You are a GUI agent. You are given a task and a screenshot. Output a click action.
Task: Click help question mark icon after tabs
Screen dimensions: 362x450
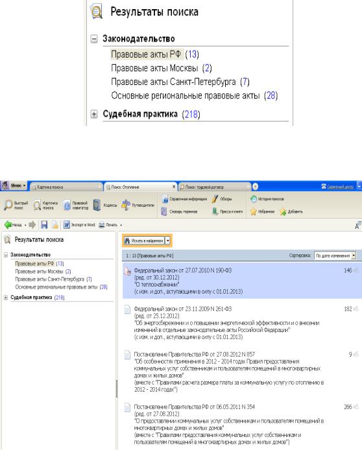click(x=255, y=187)
